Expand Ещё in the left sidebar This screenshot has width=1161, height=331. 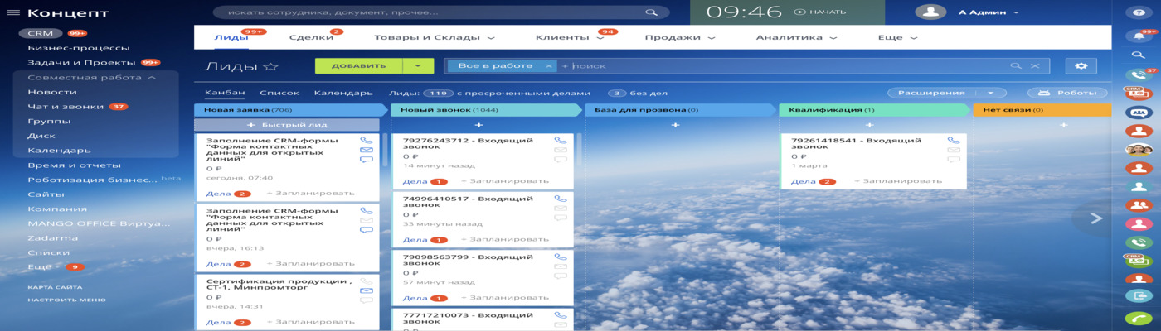40,266
